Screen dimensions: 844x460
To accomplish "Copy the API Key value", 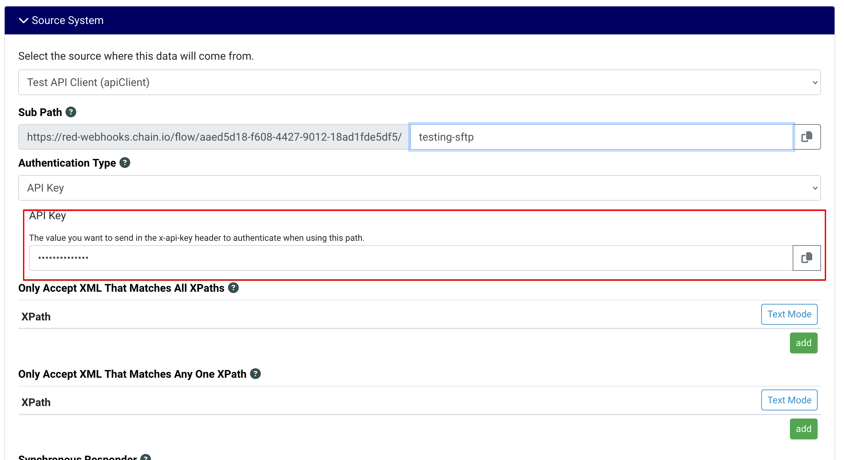I will point(807,258).
